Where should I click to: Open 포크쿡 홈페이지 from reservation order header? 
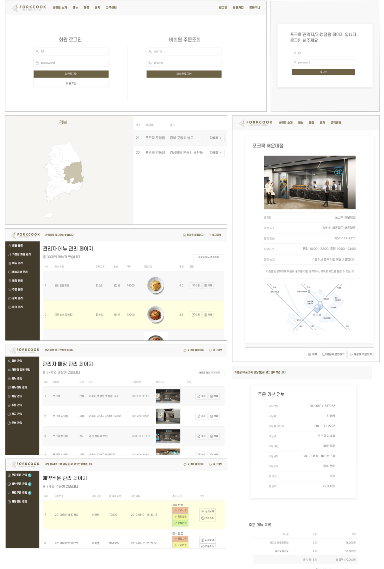pyautogui.click(x=194, y=464)
